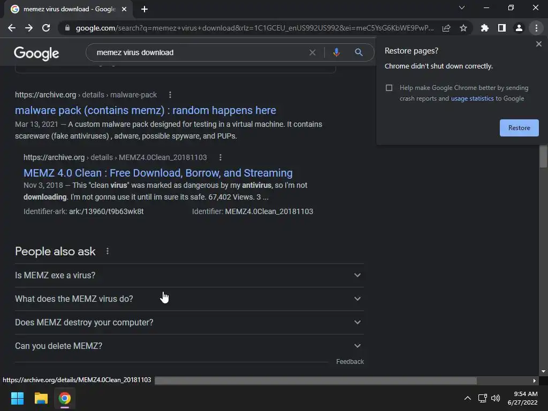This screenshot has height=411, width=548.
Task: Show hidden system tray icons
Action: pos(467,398)
